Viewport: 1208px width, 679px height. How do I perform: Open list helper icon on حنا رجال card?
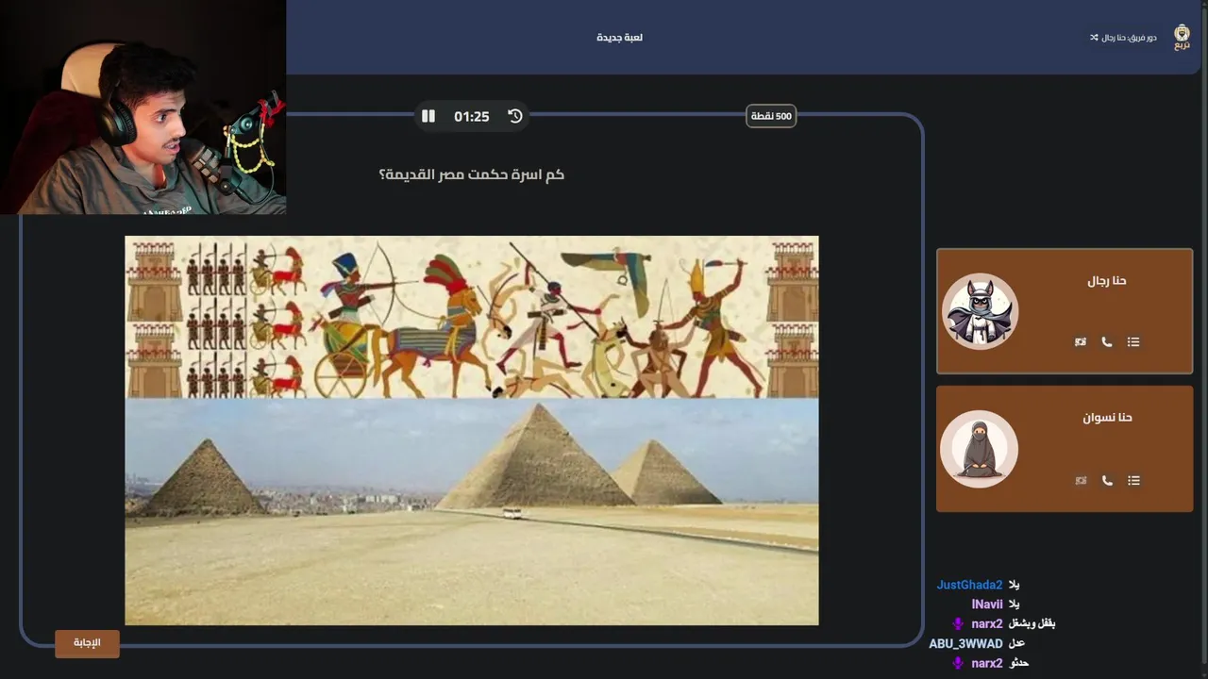click(x=1133, y=342)
